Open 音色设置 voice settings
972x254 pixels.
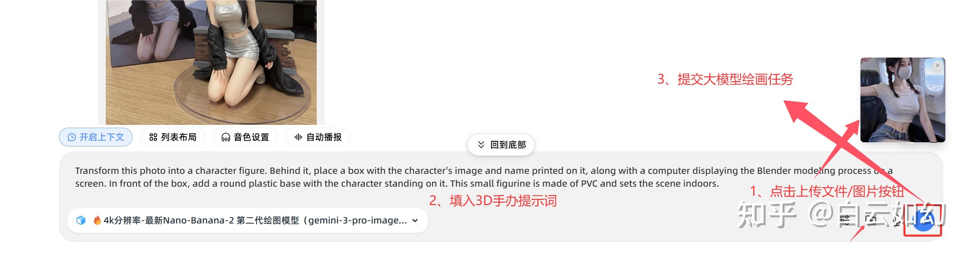pos(245,137)
